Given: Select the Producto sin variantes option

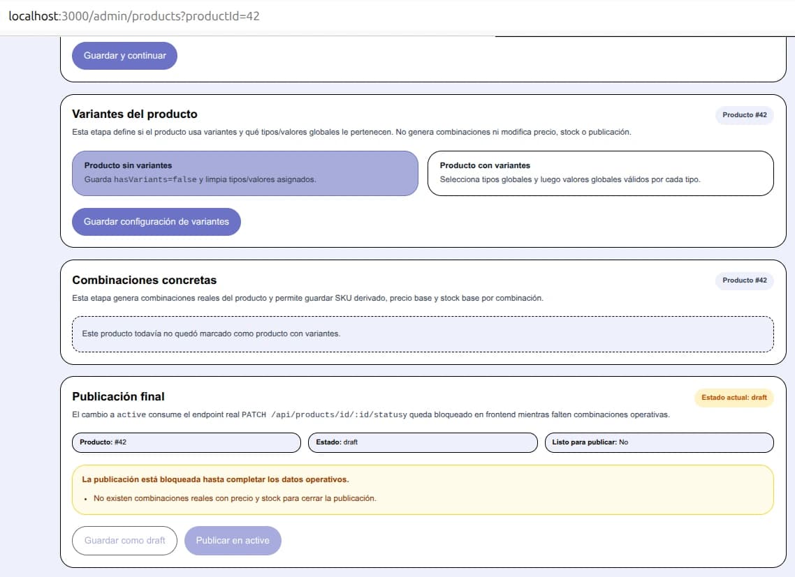Looking at the screenshot, I should 245,173.
